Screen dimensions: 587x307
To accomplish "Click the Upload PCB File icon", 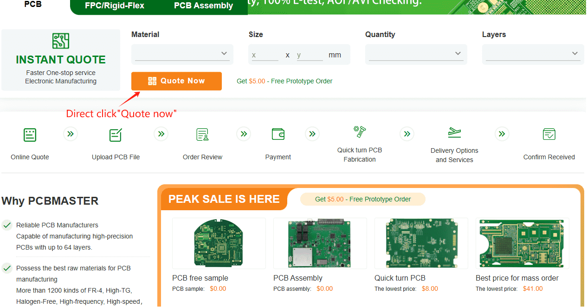I will pos(116,135).
